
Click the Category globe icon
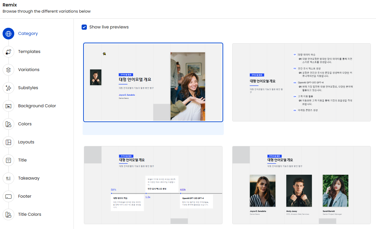[x=8, y=34]
